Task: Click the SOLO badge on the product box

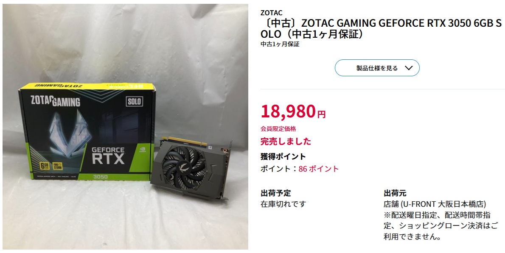Action: pyautogui.click(x=134, y=101)
